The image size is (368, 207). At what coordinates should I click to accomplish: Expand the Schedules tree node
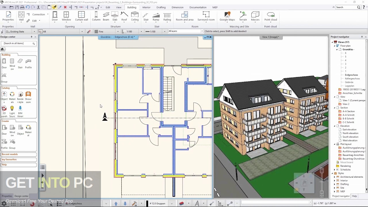(x=335, y=170)
